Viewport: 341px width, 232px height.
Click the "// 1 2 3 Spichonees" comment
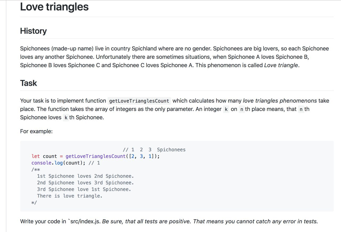tap(154, 150)
